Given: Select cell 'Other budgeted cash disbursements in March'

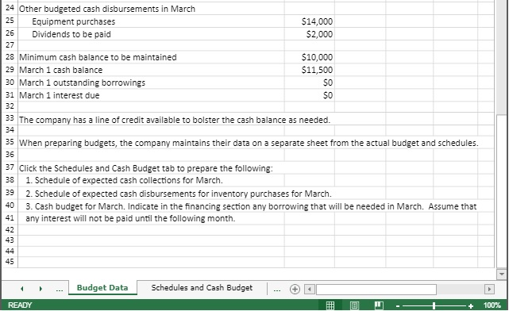Looking at the screenshot, I should click(x=152, y=9).
